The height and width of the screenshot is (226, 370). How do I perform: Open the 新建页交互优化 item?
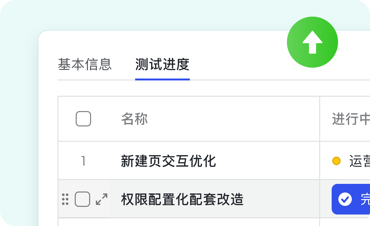tap(168, 161)
